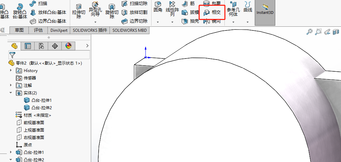
Task: Click the 扫描 sweep boss tool
Action: click(39, 4)
